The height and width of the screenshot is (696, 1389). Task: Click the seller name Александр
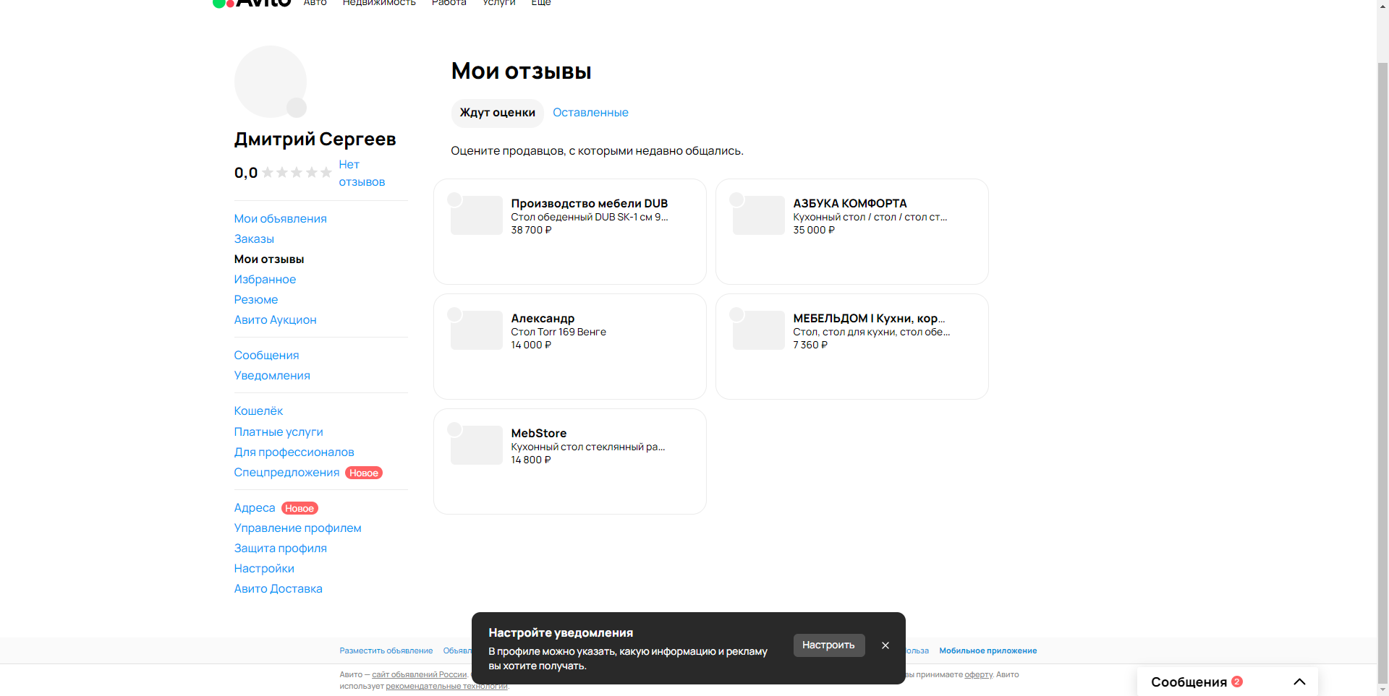543,319
